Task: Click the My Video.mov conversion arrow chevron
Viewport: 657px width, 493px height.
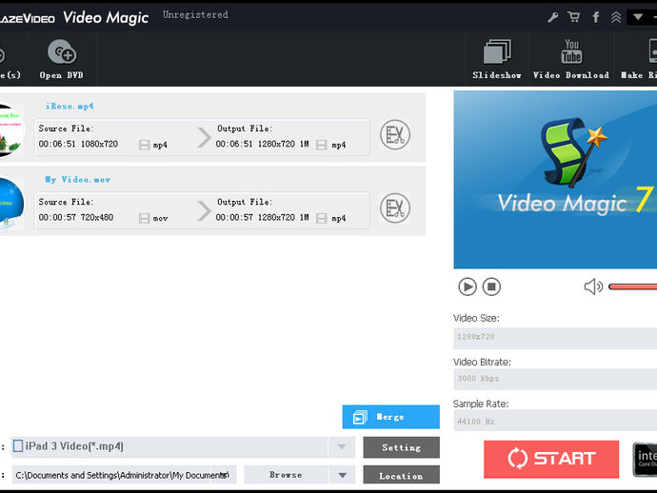Action: click(x=204, y=210)
